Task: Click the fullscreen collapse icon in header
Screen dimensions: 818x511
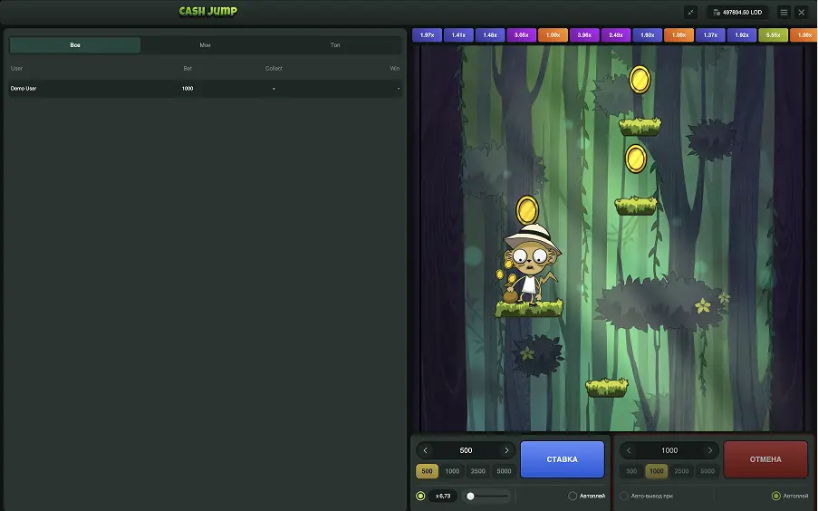Action: coord(691,13)
